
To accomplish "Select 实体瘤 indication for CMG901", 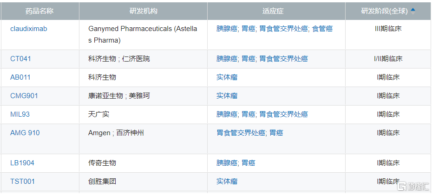I will (x=227, y=96).
